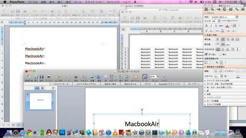Click cell A1 MacbookAir in Excel sheet

coord(146,49)
